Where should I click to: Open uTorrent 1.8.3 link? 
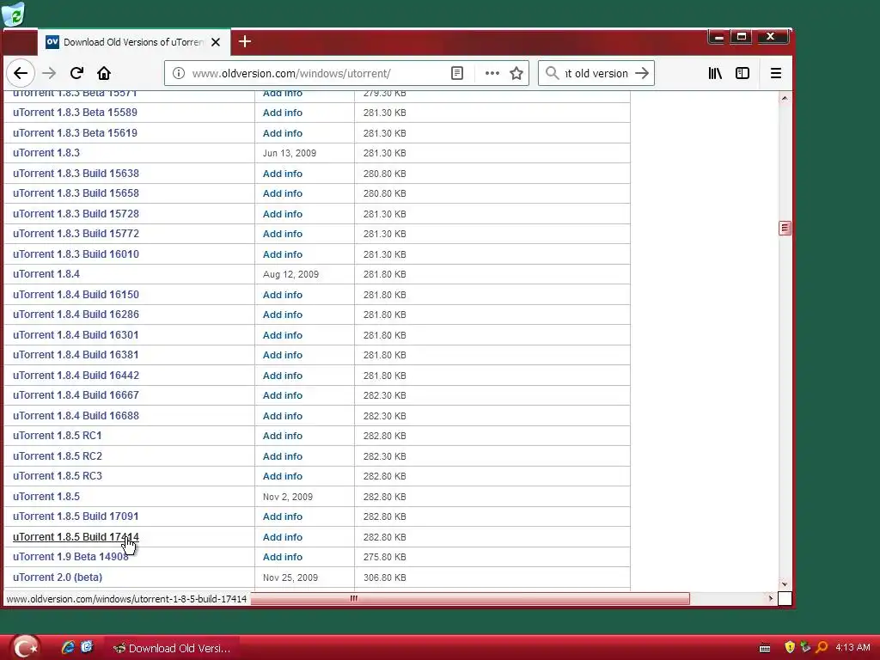(46, 153)
